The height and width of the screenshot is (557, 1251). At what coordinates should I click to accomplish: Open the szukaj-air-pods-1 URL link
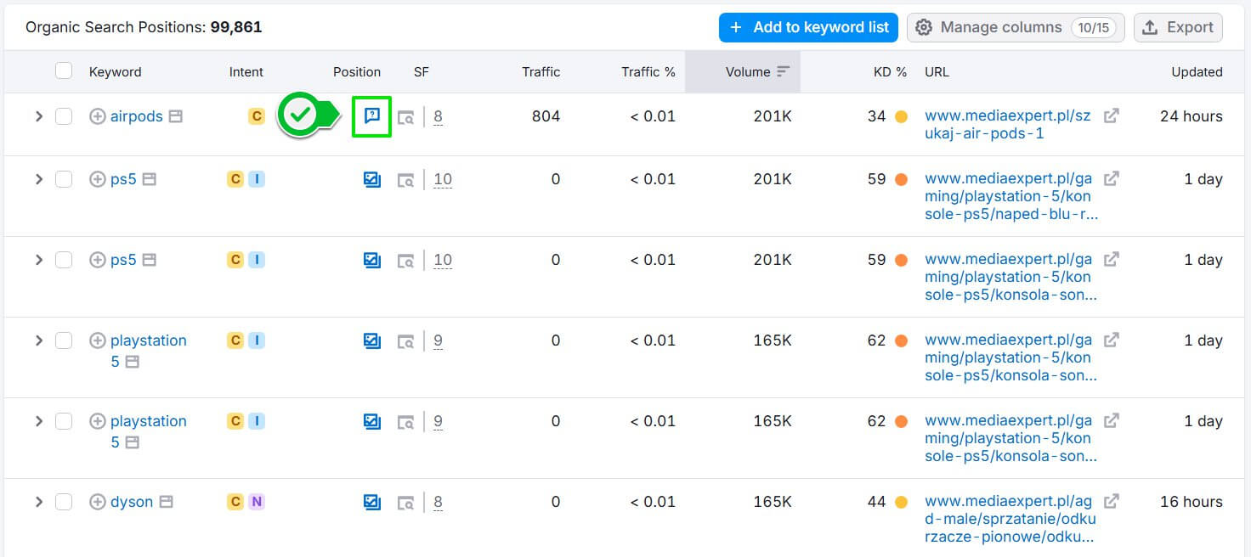(1007, 125)
